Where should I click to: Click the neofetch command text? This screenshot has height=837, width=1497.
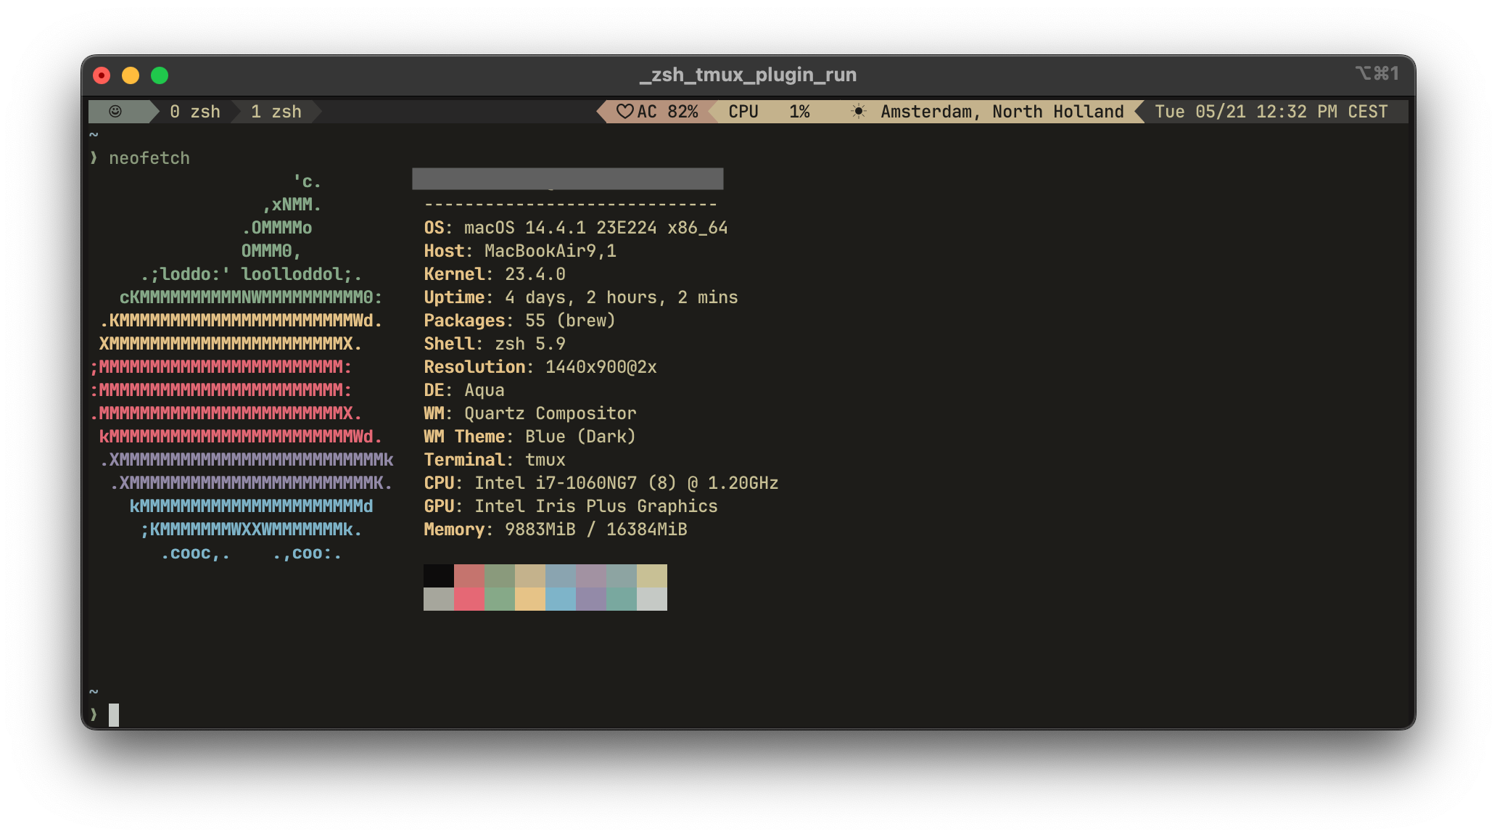(149, 158)
